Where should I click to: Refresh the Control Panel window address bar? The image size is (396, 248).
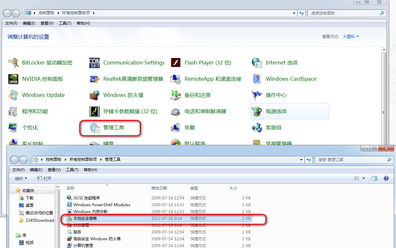[302, 13]
